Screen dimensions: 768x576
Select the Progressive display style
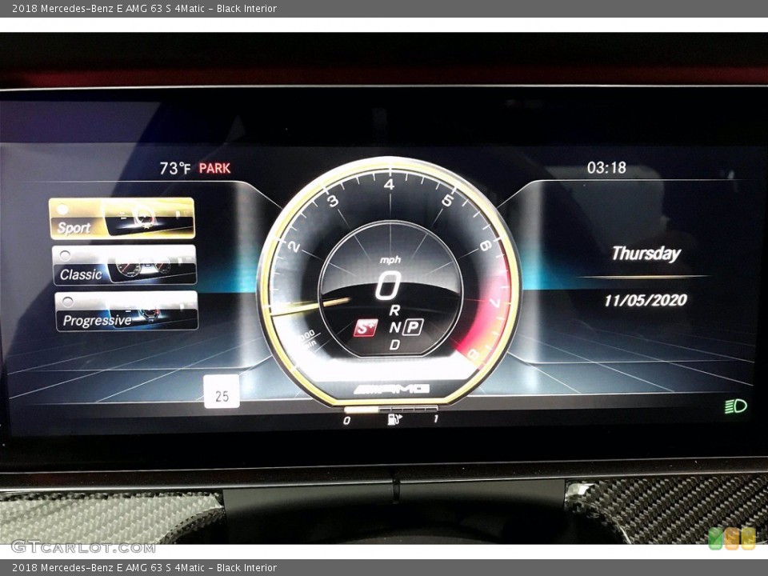point(126,311)
